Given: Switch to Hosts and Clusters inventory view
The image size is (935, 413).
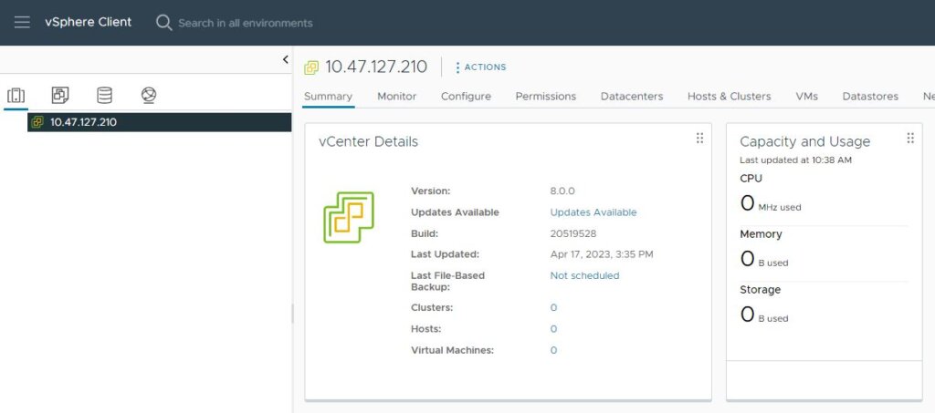Looking at the screenshot, I should [16, 95].
